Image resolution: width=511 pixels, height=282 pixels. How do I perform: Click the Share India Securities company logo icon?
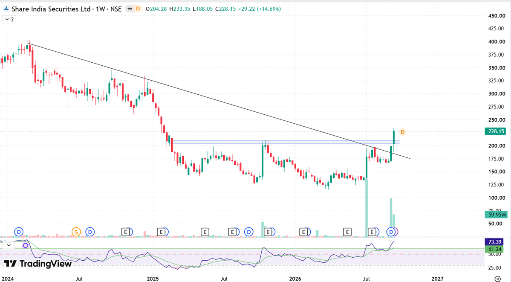6,9
